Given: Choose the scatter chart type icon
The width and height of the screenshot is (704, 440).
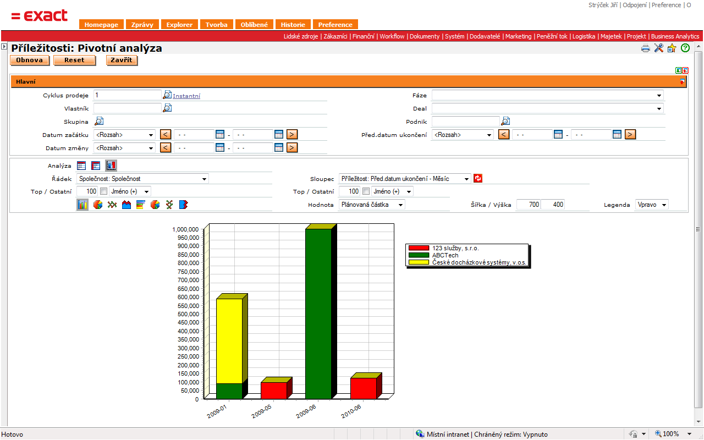Looking at the screenshot, I should (x=169, y=205).
